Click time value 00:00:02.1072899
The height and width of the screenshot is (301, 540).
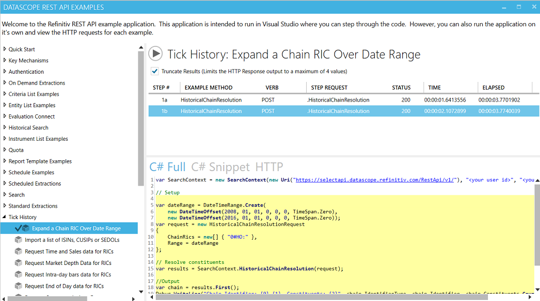pos(445,111)
